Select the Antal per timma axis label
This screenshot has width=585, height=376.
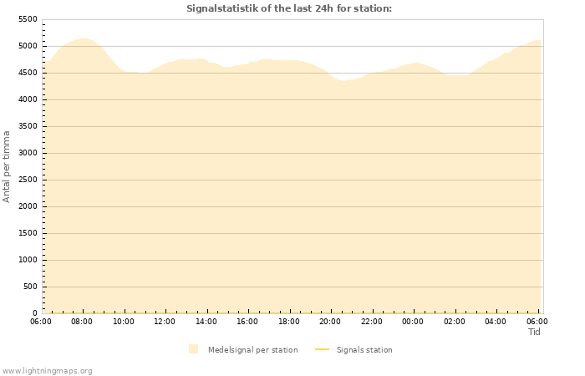tap(8, 166)
